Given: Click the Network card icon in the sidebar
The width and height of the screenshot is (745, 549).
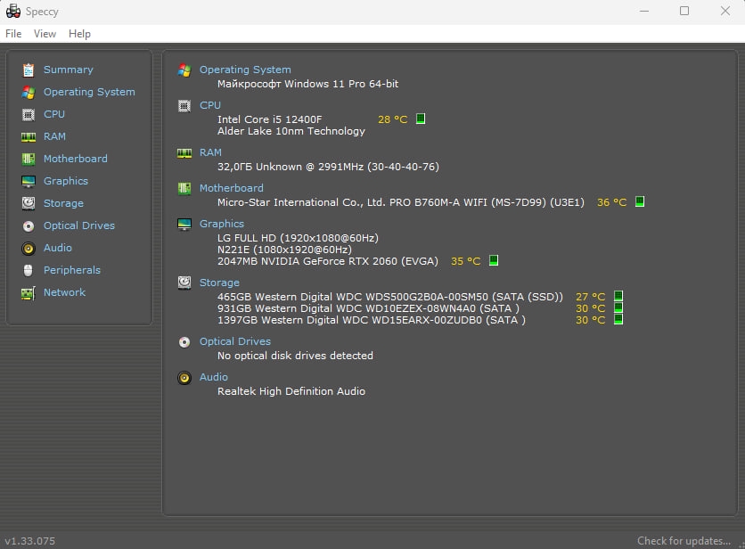Looking at the screenshot, I should tap(29, 293).
